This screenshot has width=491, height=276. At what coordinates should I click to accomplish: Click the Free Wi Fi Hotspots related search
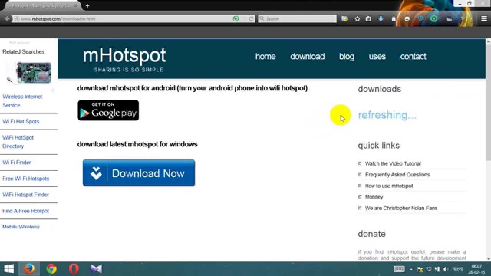click(26, 178)
